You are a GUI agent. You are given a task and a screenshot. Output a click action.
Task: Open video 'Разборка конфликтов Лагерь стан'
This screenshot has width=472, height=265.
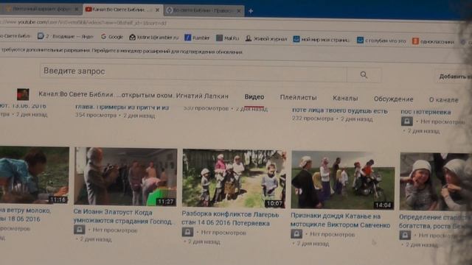click(230, 219)
